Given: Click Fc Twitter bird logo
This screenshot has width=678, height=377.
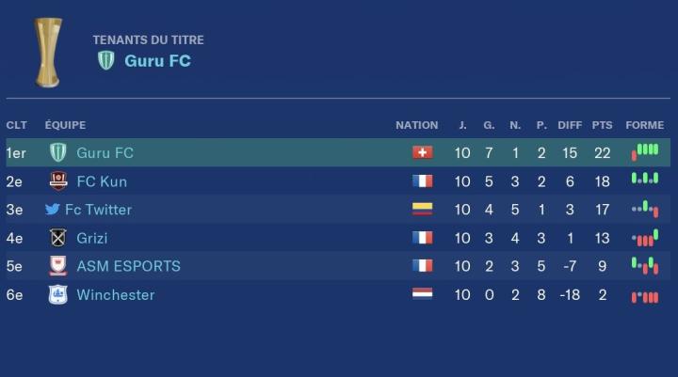Looking at the screenshot, I should tap(53, 210).
